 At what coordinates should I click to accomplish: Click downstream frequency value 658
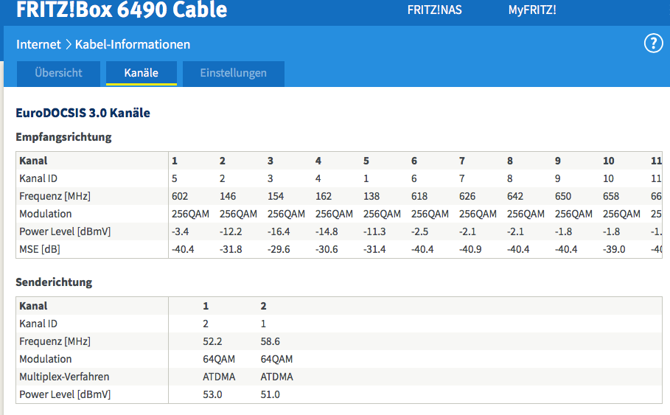pos(611,196)
